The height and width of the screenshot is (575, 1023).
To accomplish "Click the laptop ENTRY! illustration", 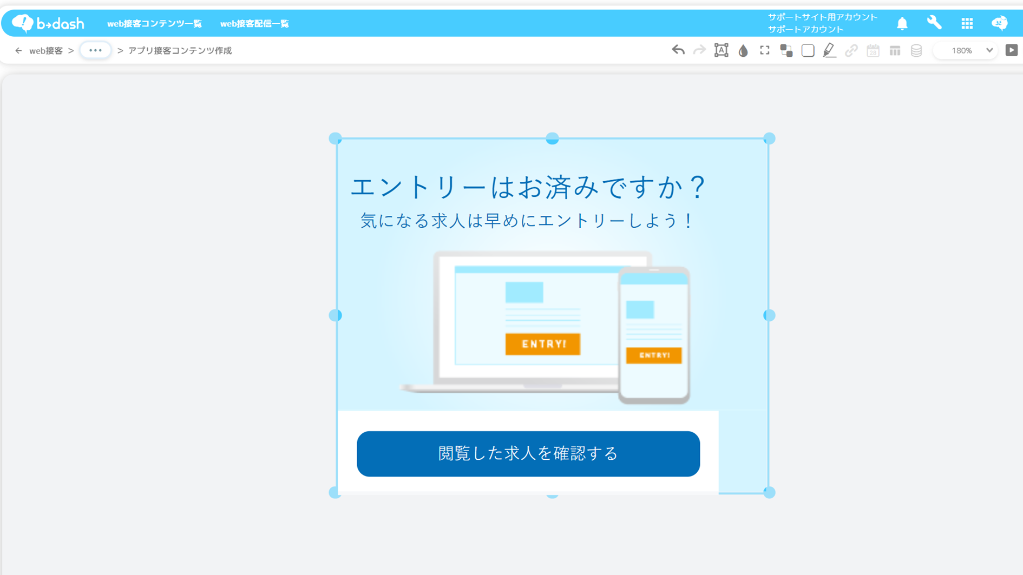I will 543,343.
